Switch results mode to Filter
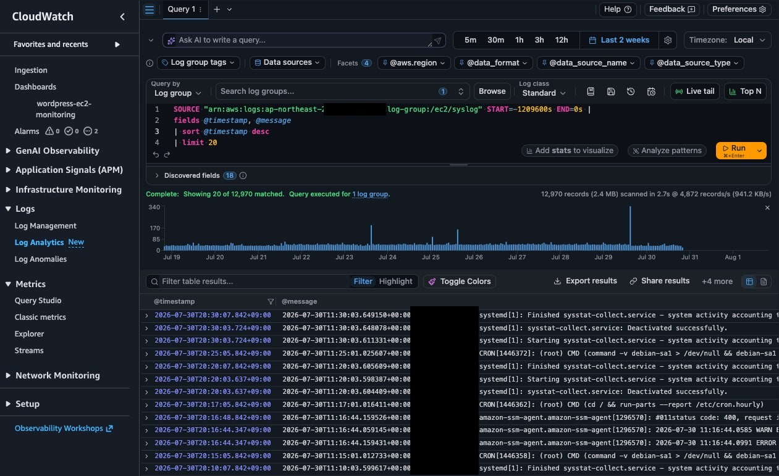Viewport: 779px width, 476px height. (x=363, y=282)
